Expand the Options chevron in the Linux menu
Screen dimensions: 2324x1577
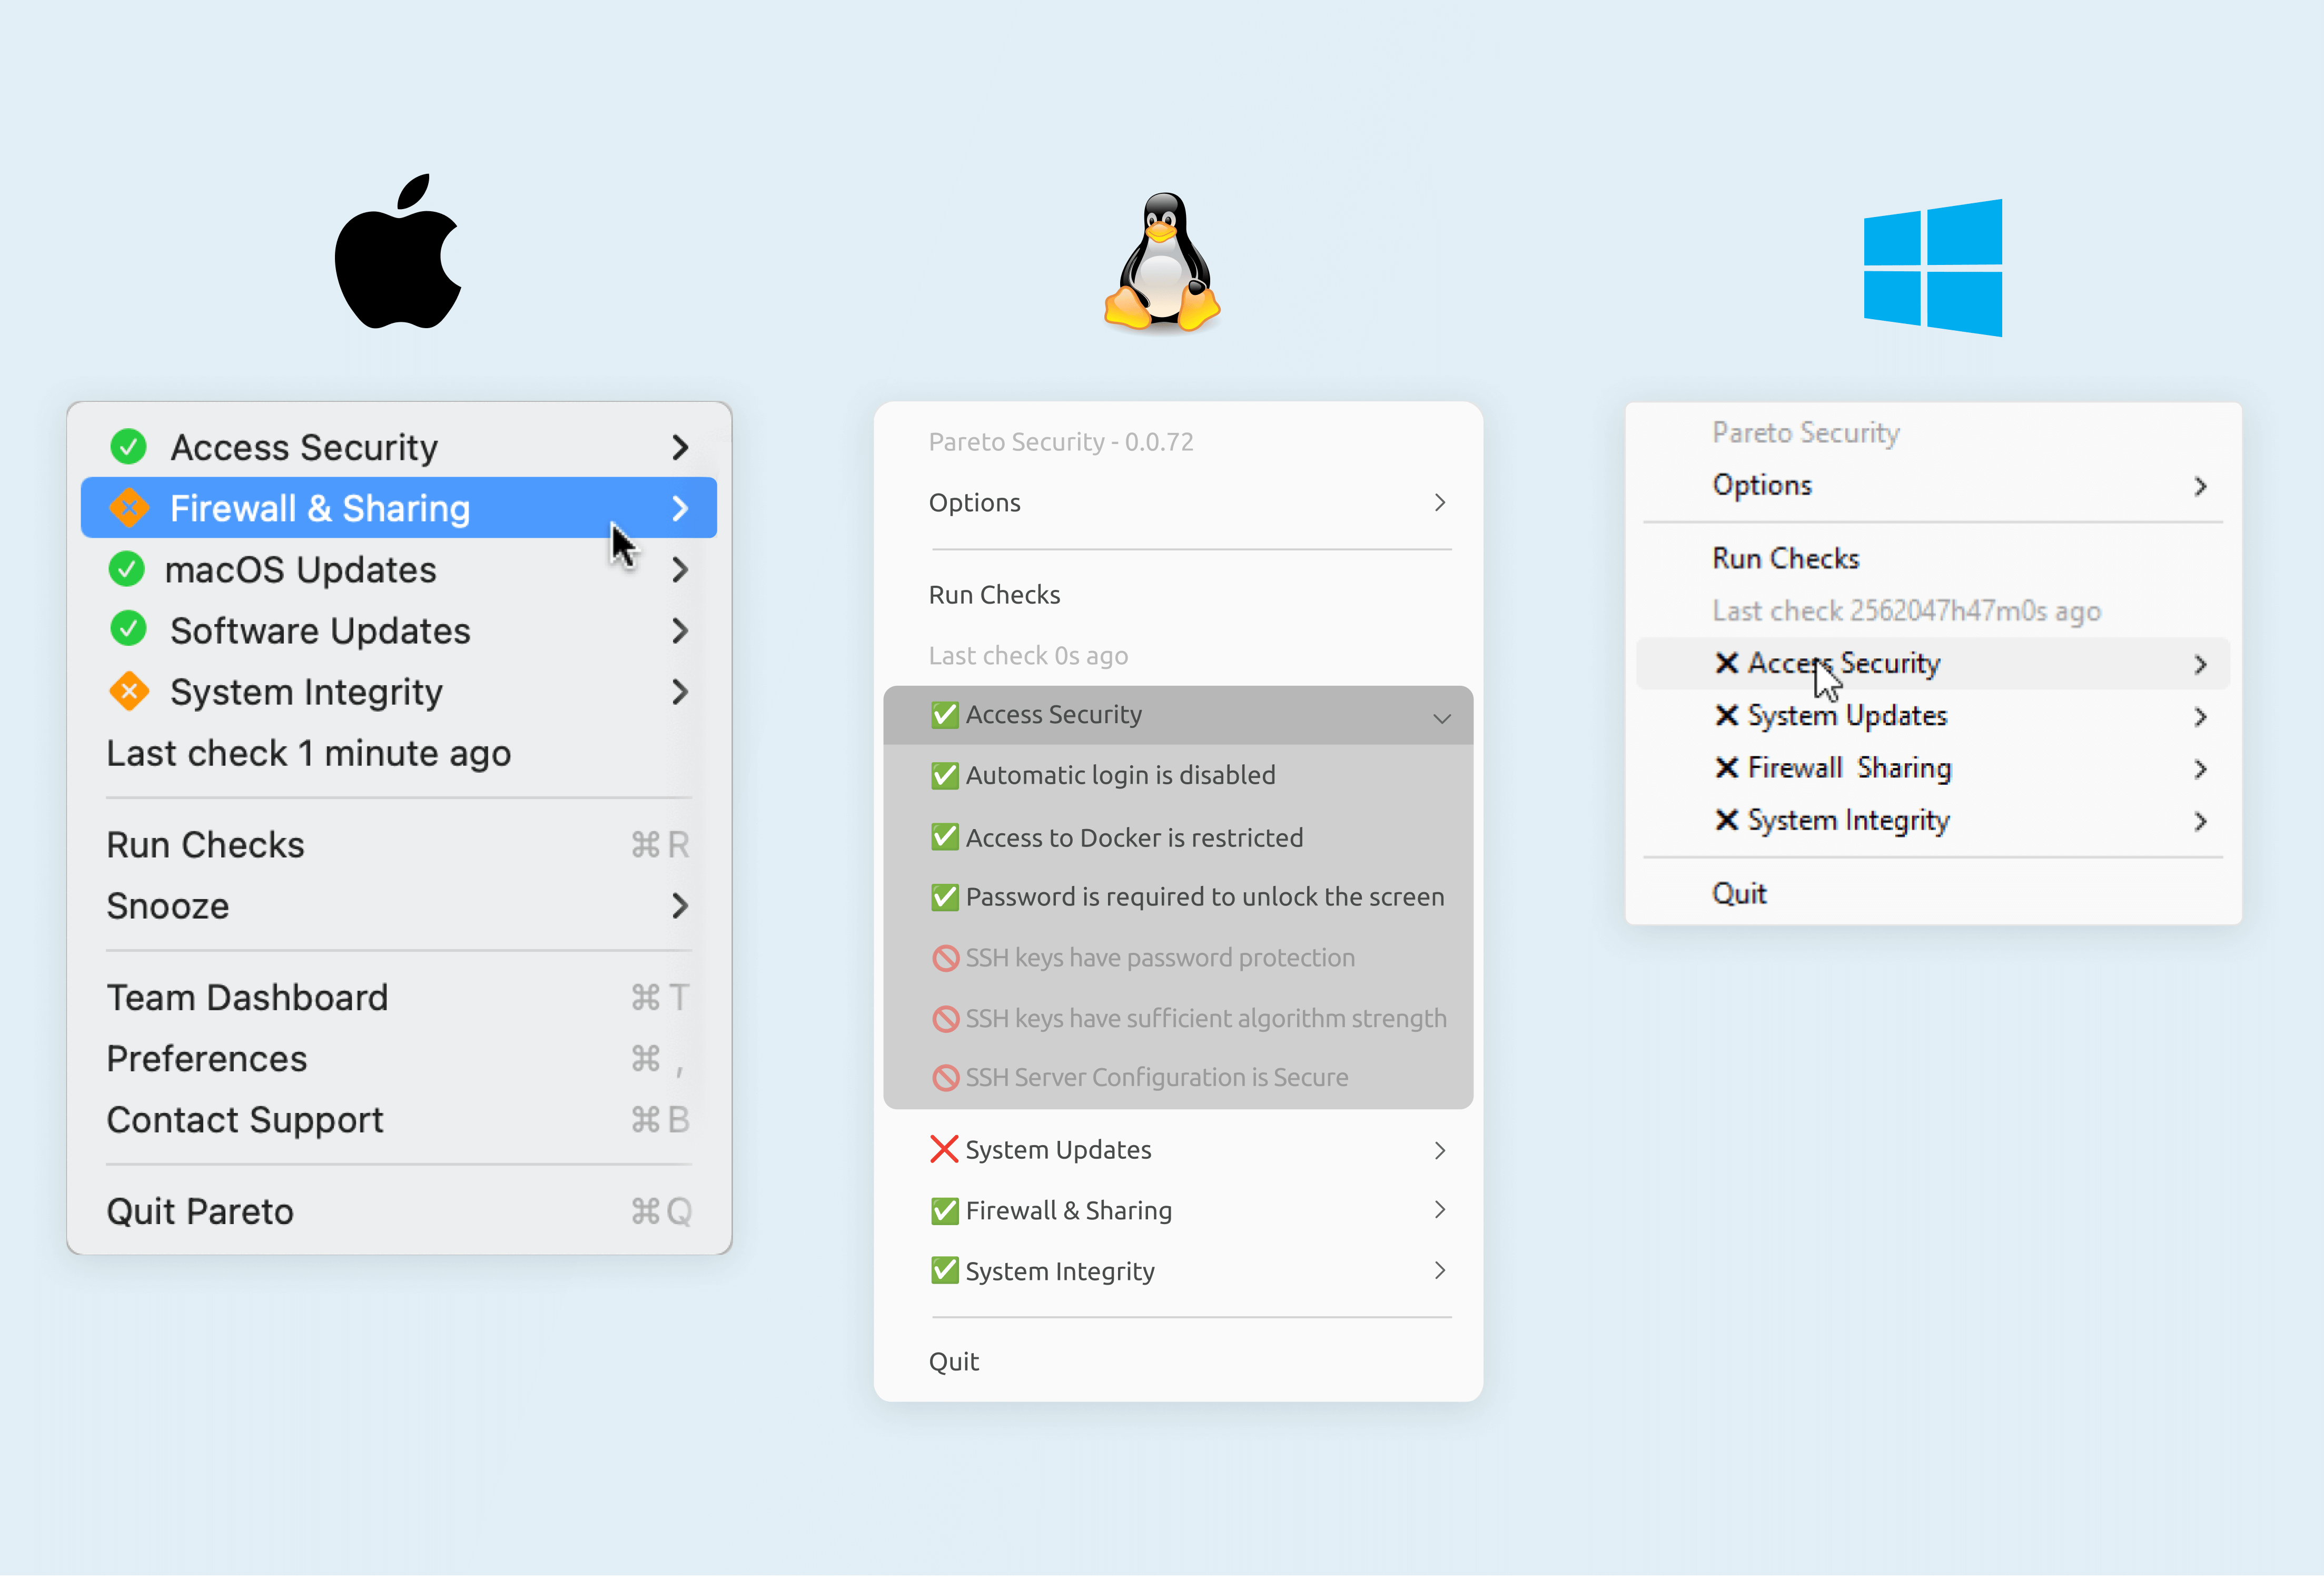pyautogui.click(x=1440, y=502)
